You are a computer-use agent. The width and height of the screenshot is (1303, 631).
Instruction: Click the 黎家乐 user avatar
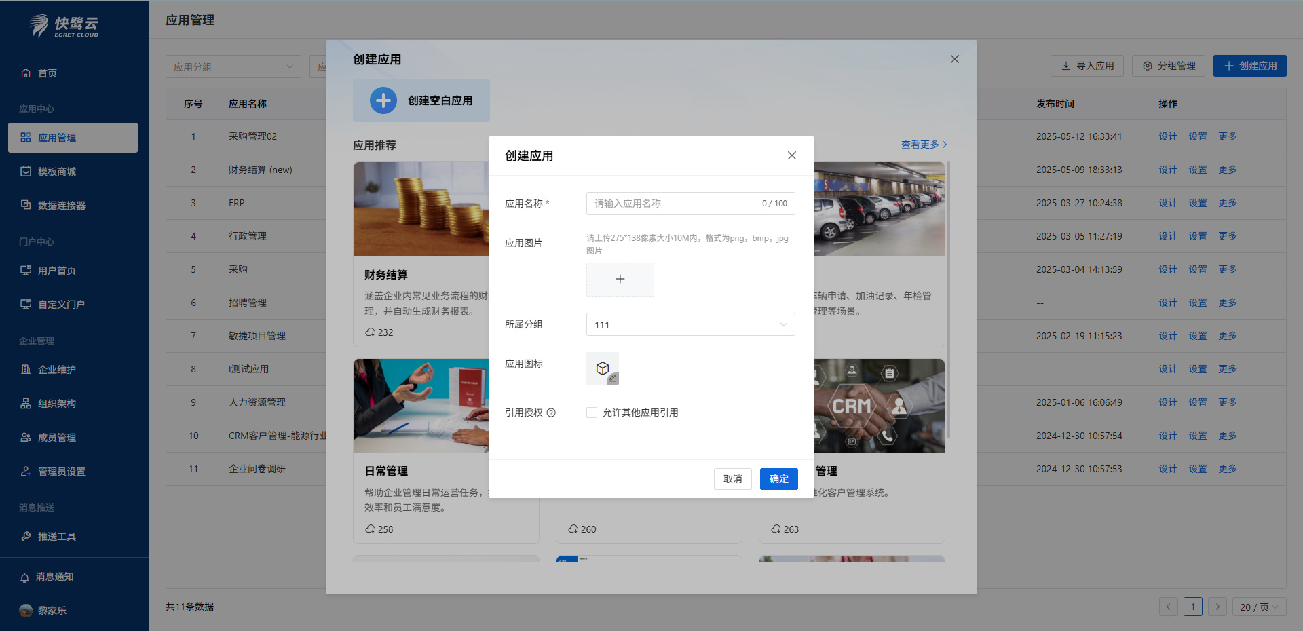click(x=26, y=610)
